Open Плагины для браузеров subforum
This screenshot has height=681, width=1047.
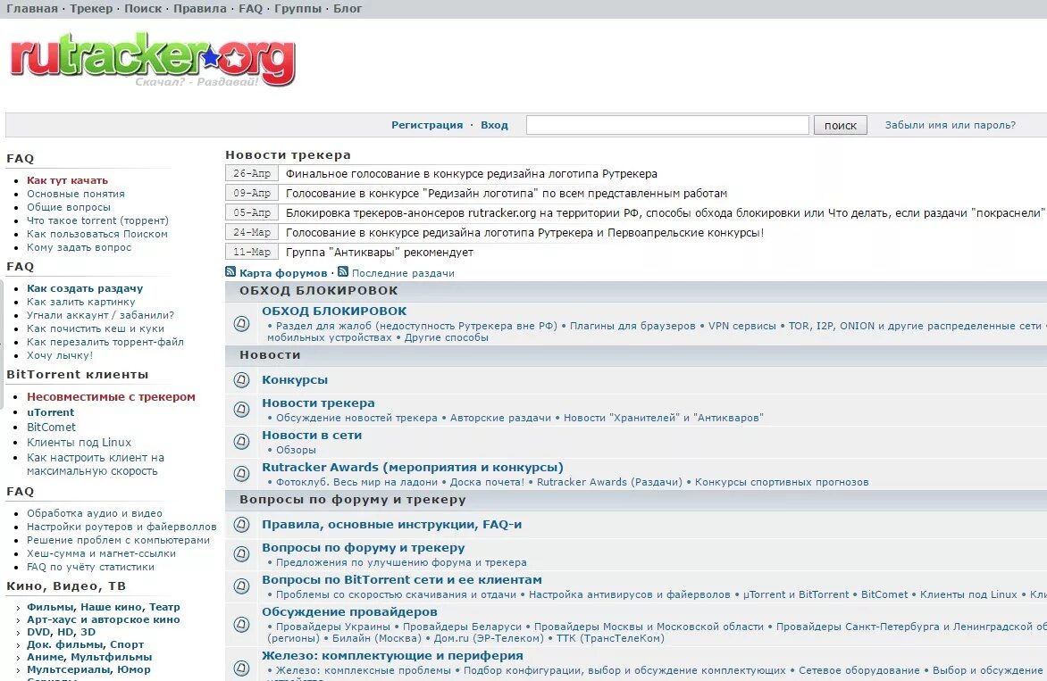[x=632, y=326]
